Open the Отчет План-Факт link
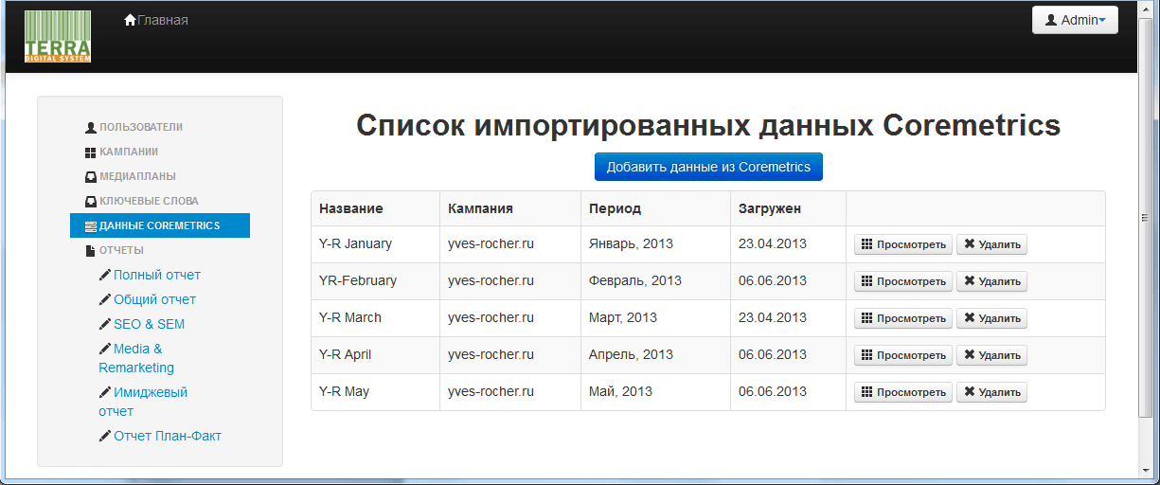This screenshot has width=1160, height=485. (x=168, y=436)
